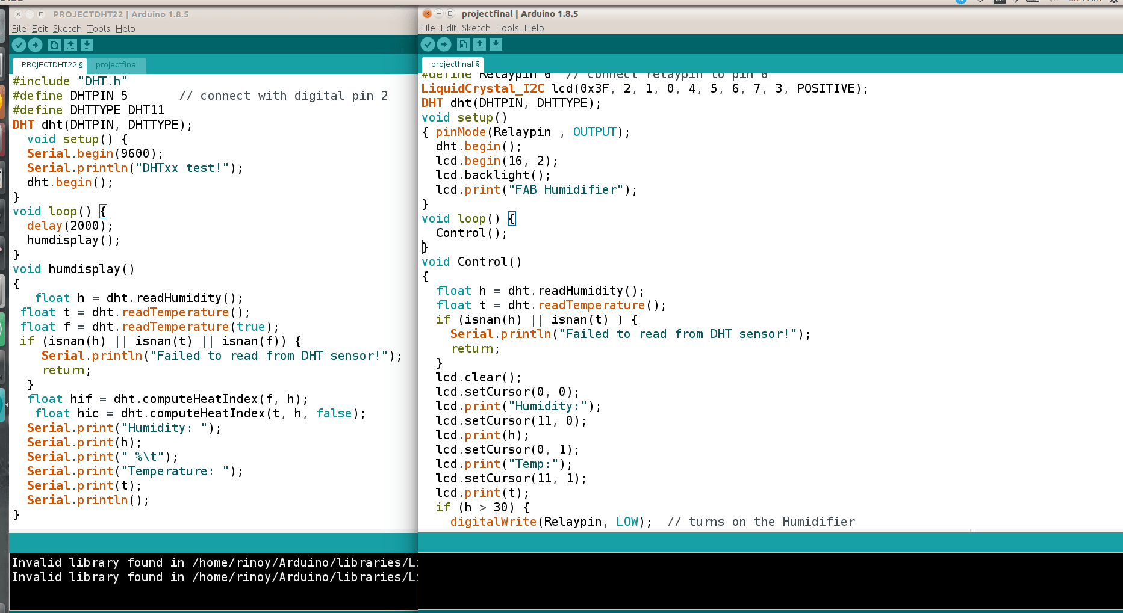Click 'void humdisplay()' function declaration

click(73, 269)
